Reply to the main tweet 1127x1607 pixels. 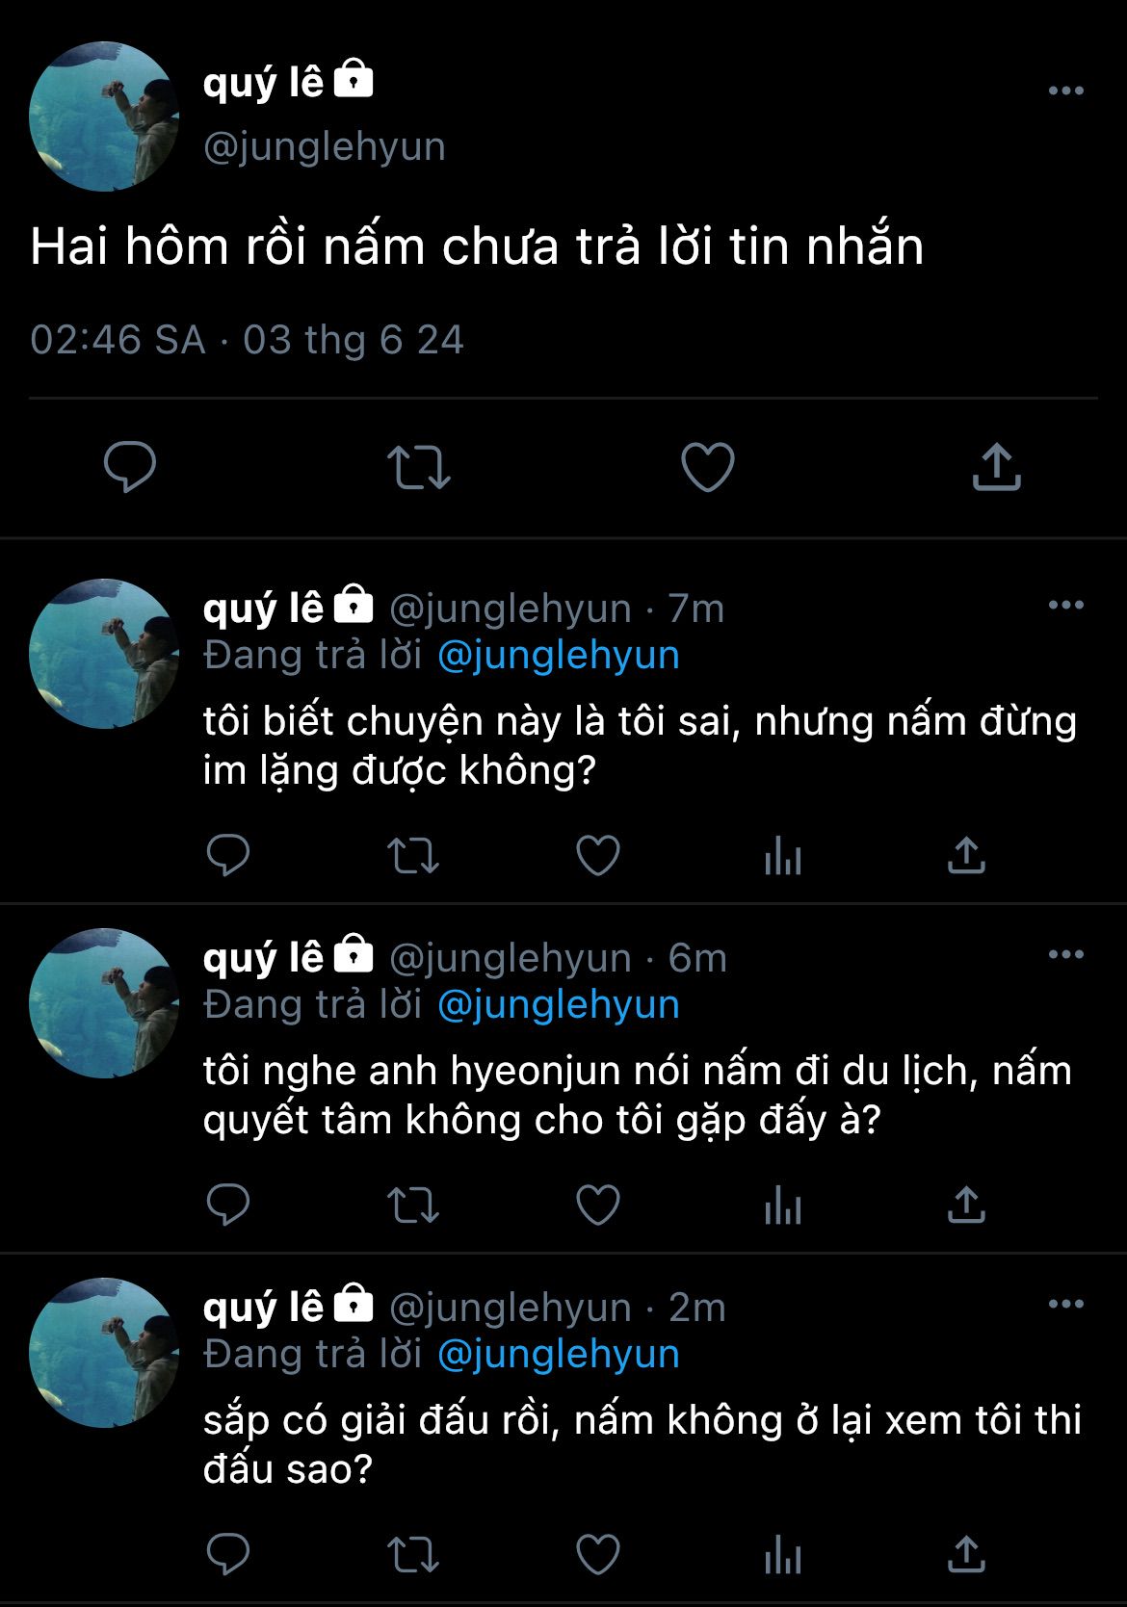click(130, 467)
